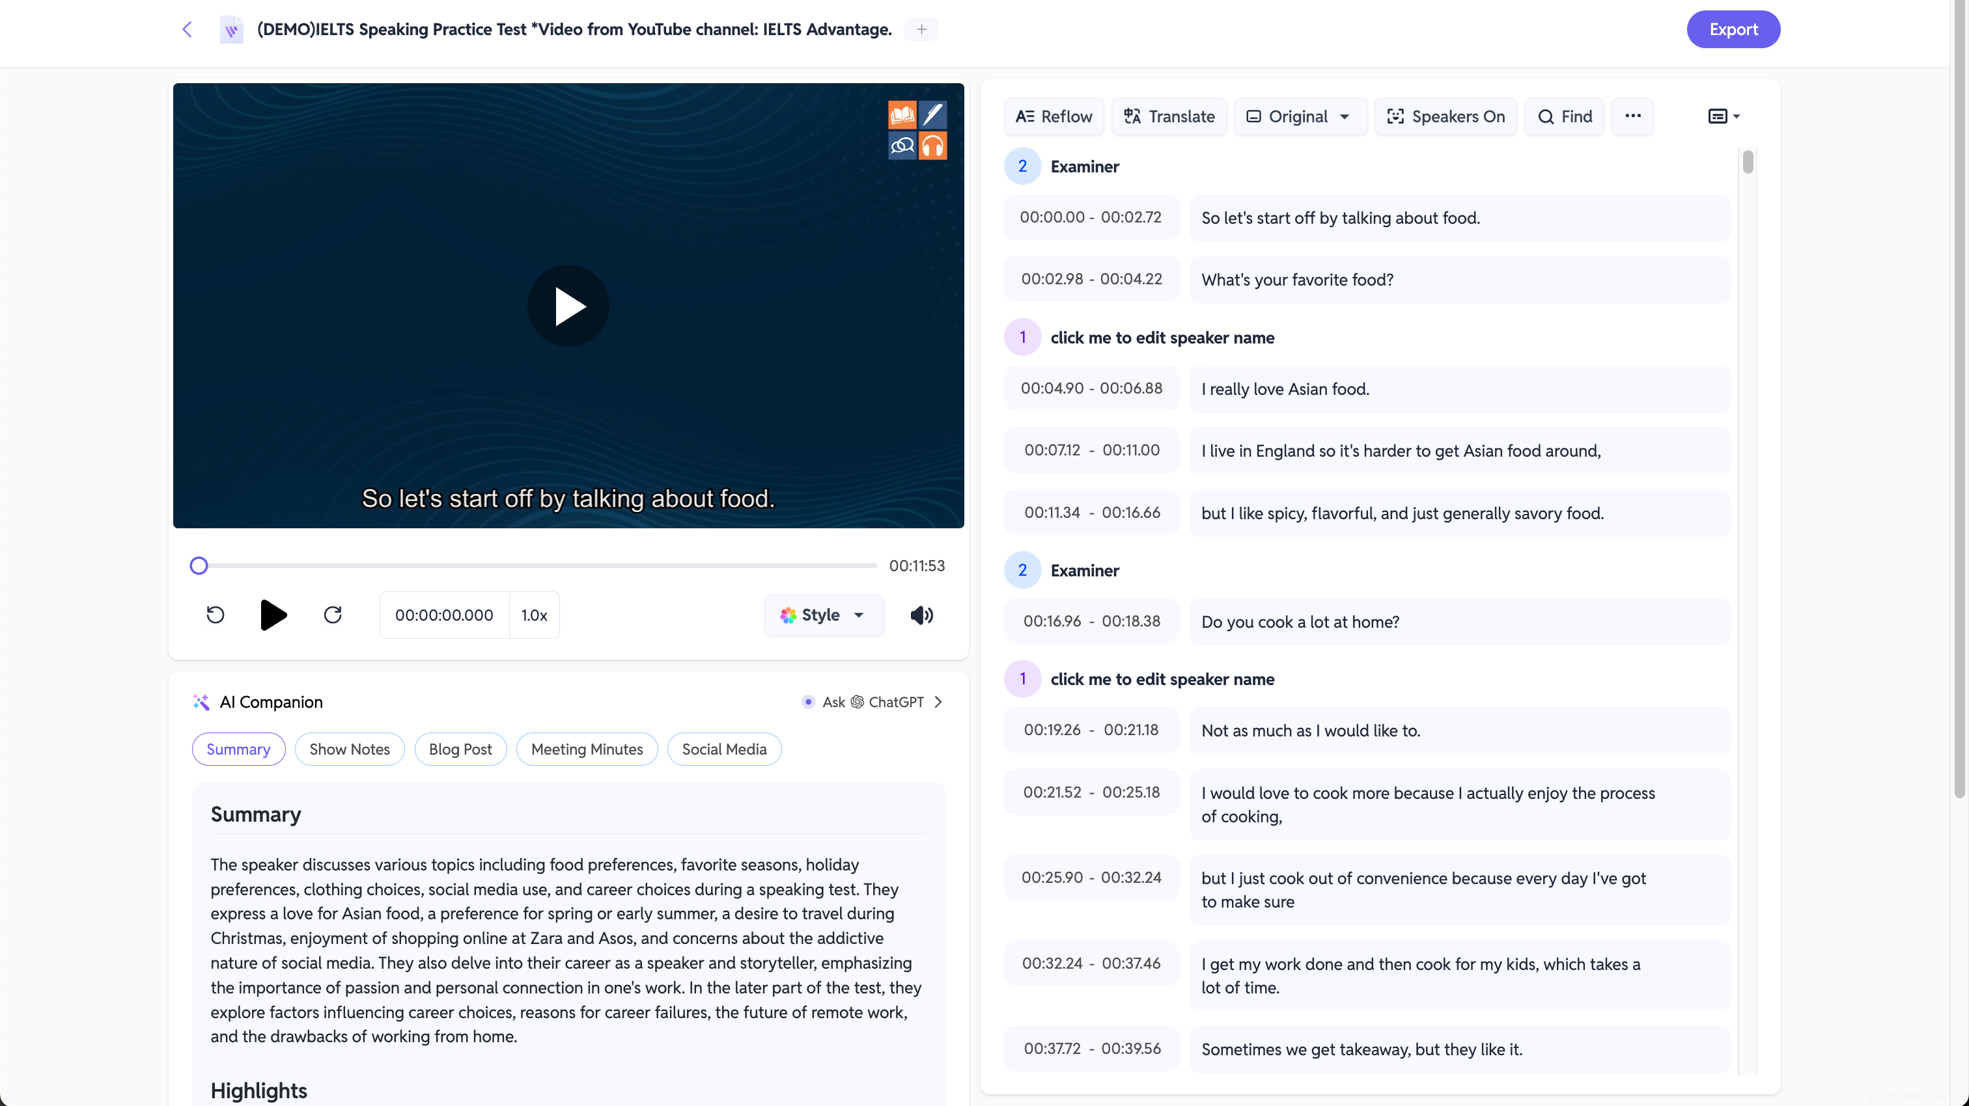Click transcript line 'What's your favorite food?'

(x=1459, y=280)
